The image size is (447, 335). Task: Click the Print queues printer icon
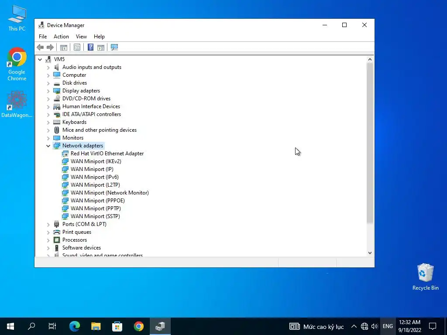pos(57,232)
